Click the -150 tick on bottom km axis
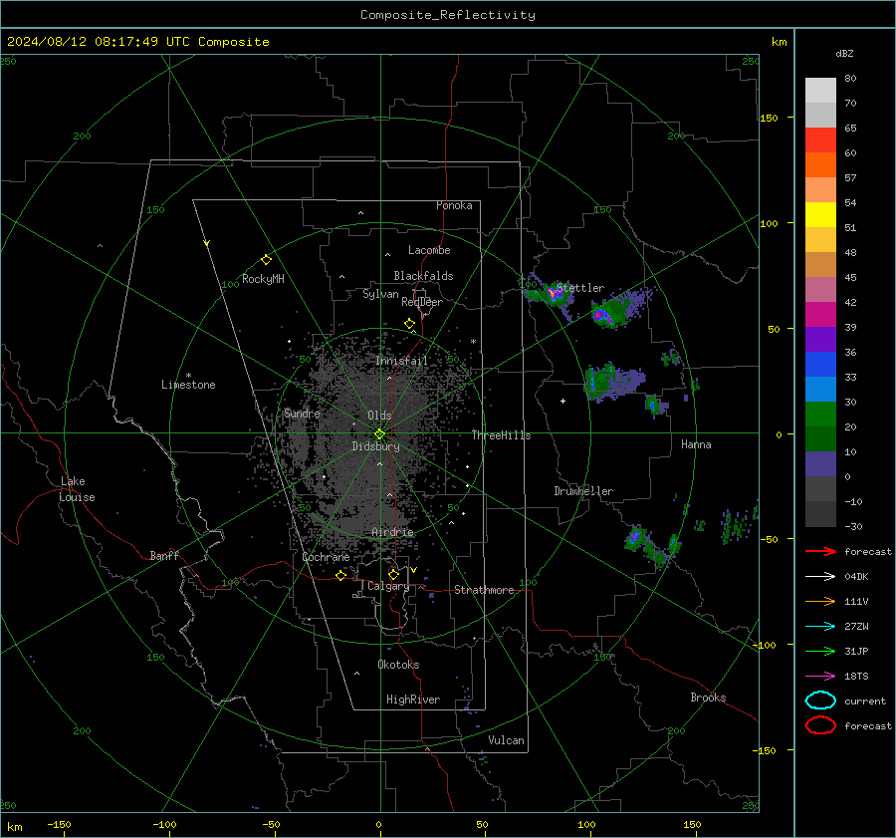 (59, 824)
